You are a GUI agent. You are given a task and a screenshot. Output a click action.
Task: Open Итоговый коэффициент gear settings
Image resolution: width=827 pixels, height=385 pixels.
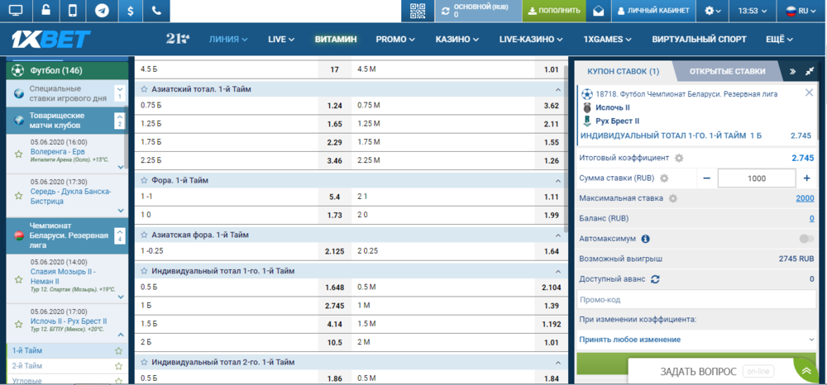click(x=679, y=158)
